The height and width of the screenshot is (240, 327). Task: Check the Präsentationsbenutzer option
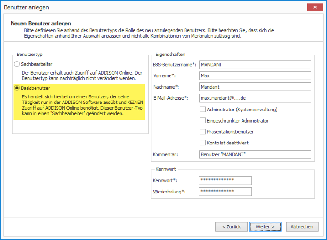[203, 131]
